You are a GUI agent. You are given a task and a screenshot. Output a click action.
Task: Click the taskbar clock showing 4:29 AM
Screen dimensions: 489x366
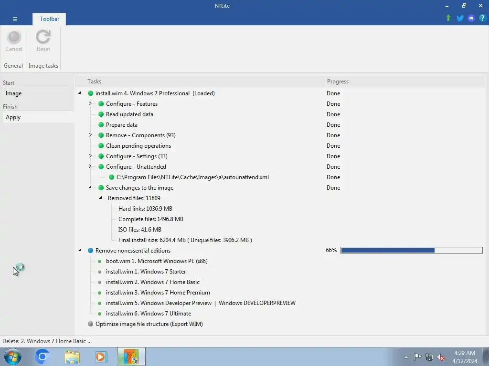coord(465,357)
